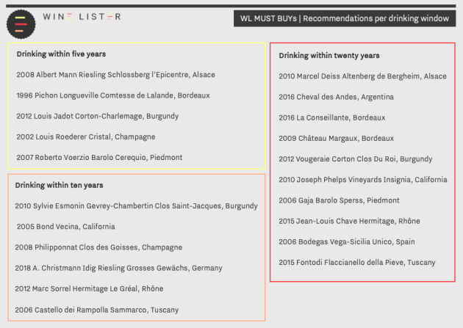Click 2008 Albert Mann Riesling Schlossberg l'Epicentre
The height and width of the screenshot is (328, 463).
tap(116, 75)
